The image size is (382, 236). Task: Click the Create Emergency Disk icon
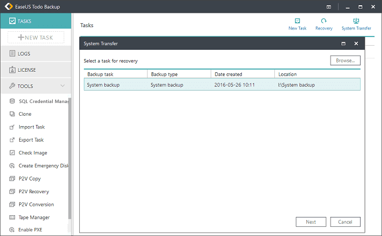coord(12,165)
